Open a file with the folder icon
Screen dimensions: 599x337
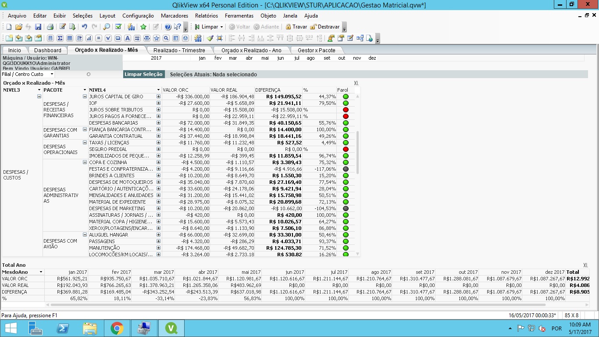click(x=18, y=27)
